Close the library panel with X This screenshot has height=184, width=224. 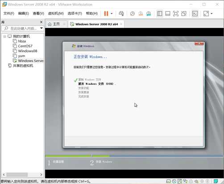(41, 22)
